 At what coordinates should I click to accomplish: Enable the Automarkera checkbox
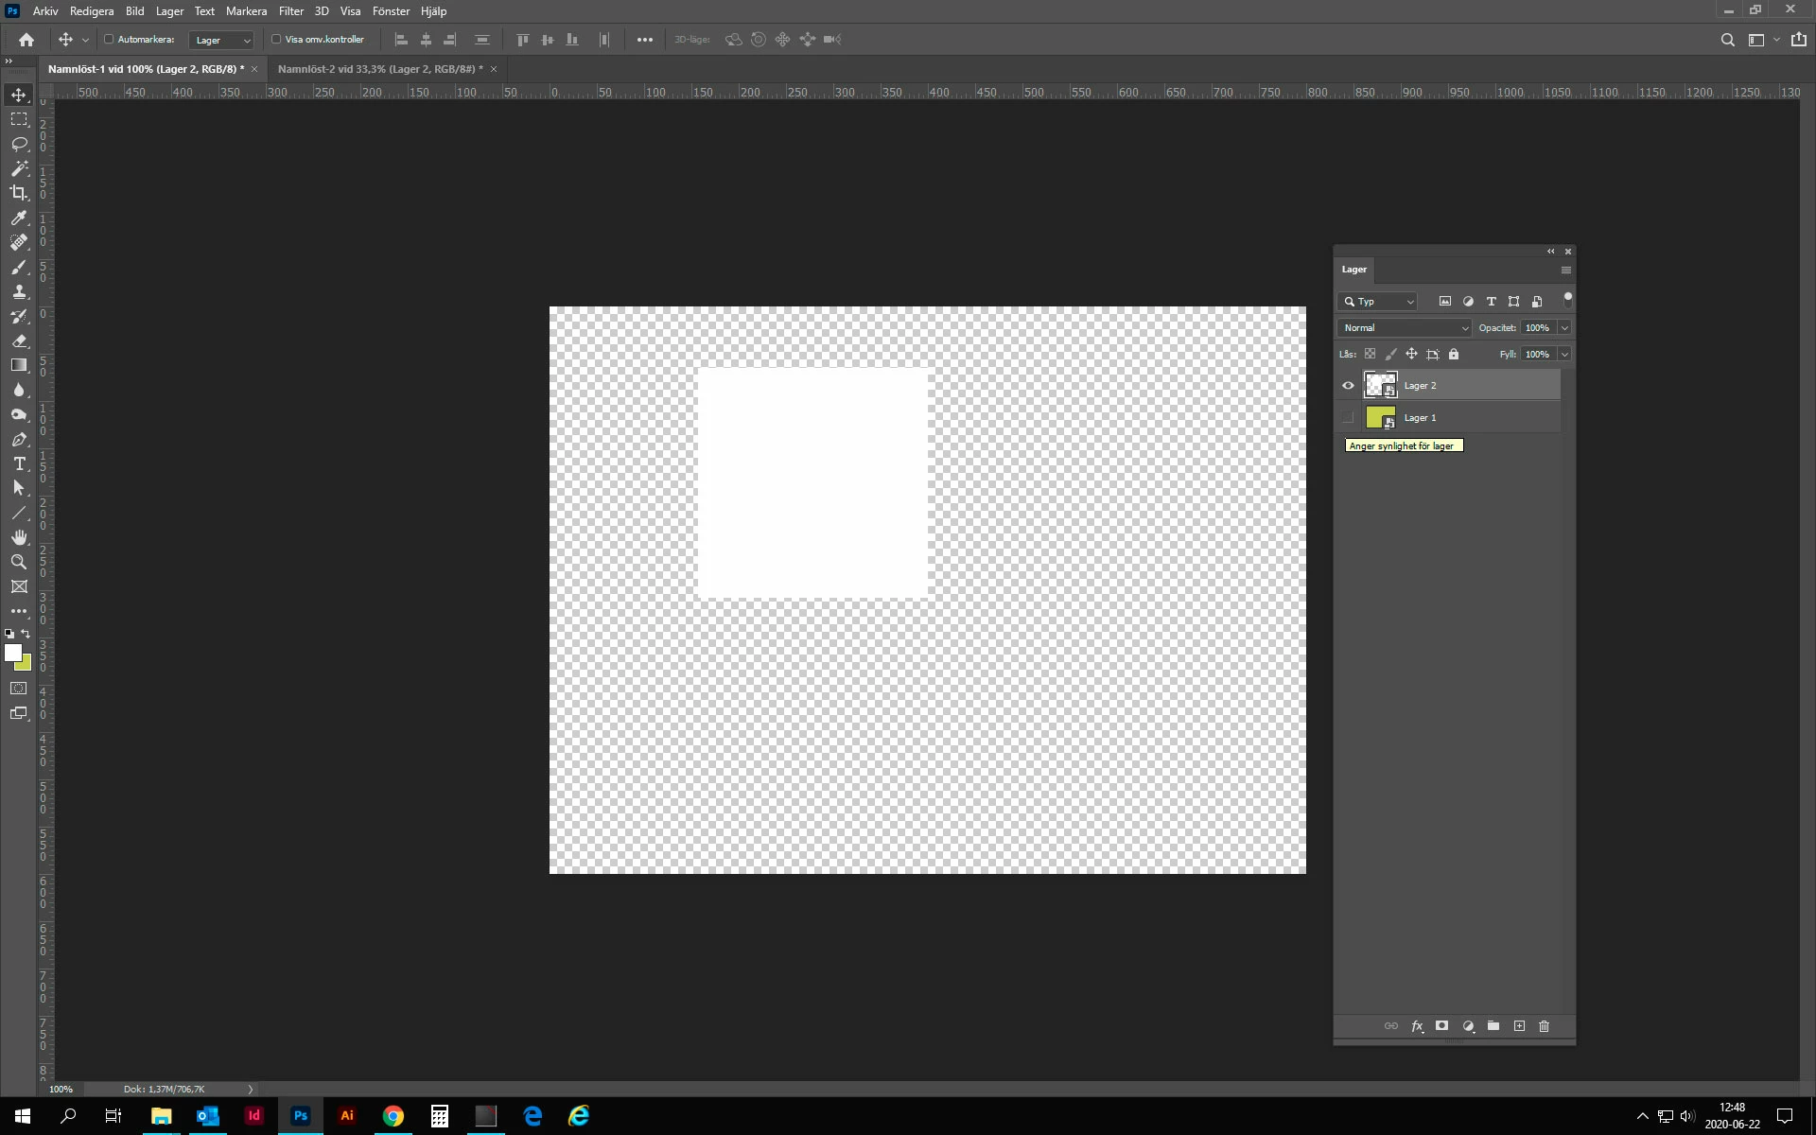(x=109, y=40)
